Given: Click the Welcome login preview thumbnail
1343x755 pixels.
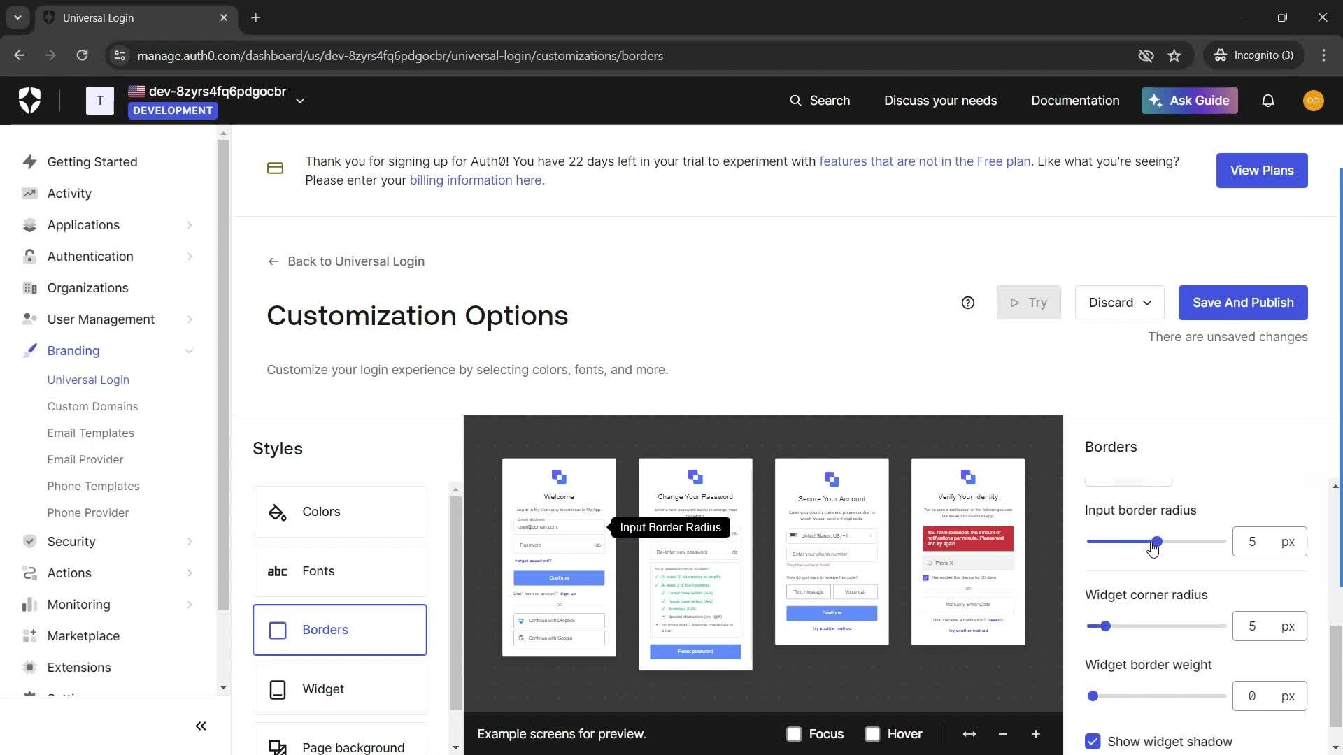Looking at the screenshot, I should pyautogui.click(x=559, y=557).
